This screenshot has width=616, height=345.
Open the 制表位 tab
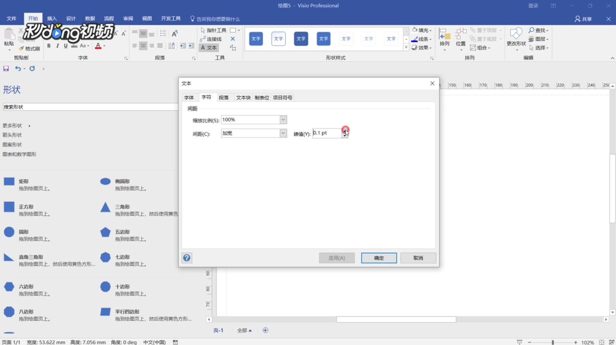tap(262, 98)
